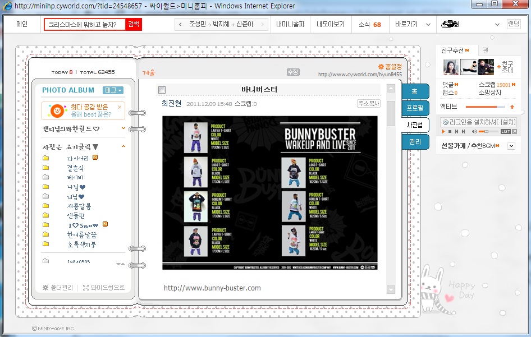Collapse the 사진은 요기클릭 folder list
This screenshot has width=531, height=337.
(x=123, y=146)
